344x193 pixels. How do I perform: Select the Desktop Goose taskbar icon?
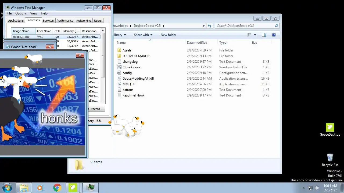click(x=73, y=188)
